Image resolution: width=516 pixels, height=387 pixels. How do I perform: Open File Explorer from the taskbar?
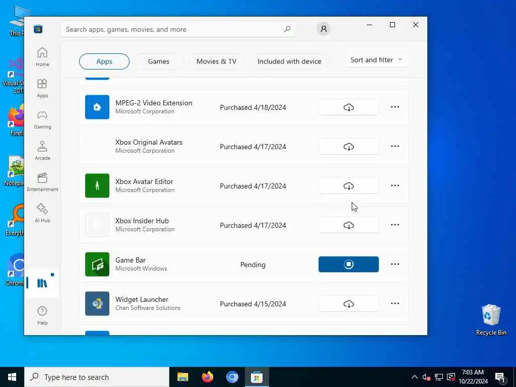[182, 377]
